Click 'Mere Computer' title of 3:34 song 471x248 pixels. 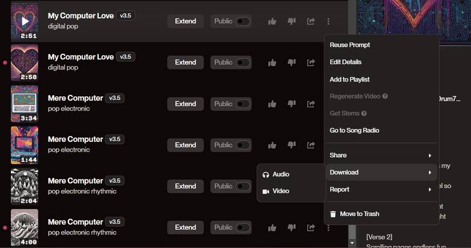click(75, 98)
